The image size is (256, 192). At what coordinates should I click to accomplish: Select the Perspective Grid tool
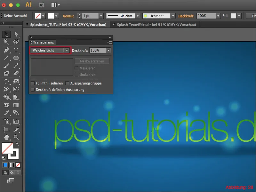[16, 97]
